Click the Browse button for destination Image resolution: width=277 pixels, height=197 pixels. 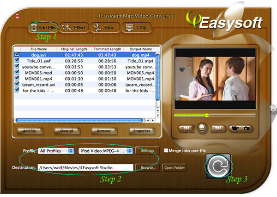148,167
